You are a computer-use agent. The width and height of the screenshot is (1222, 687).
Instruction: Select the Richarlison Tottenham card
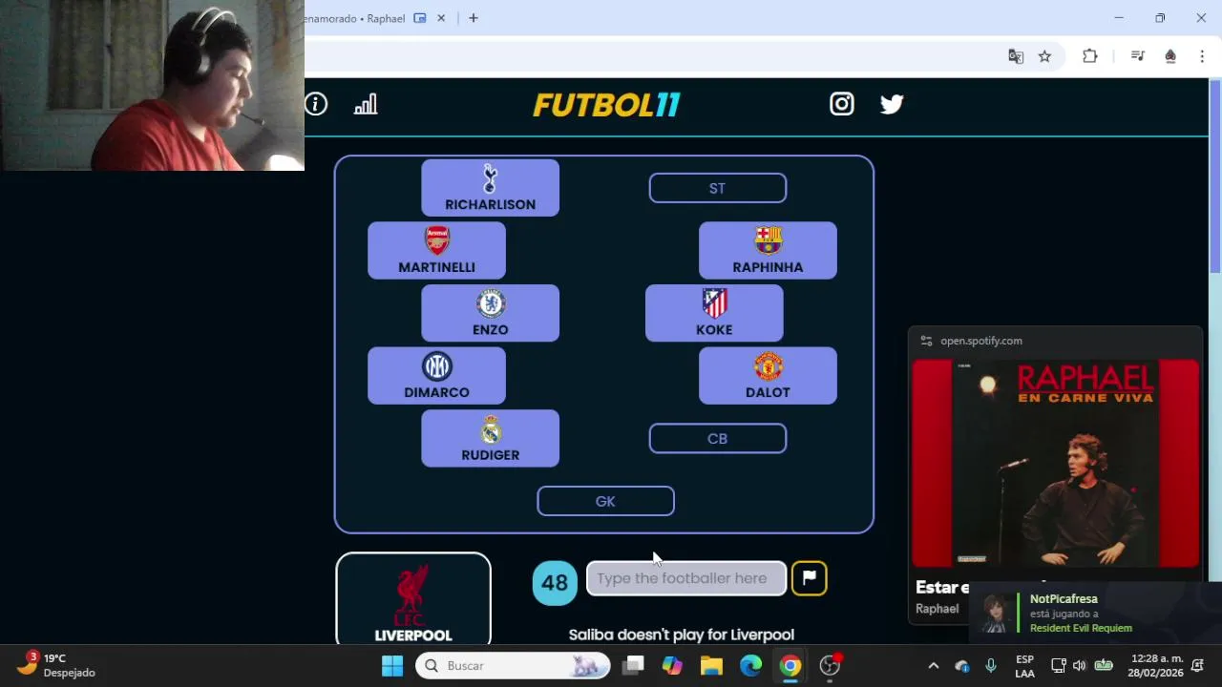pos(490,188)
